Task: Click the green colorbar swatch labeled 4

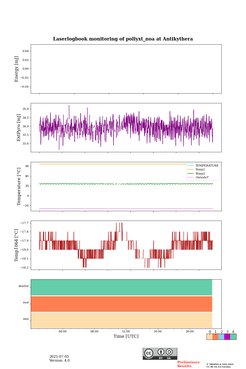Action: tap(233, 337)
